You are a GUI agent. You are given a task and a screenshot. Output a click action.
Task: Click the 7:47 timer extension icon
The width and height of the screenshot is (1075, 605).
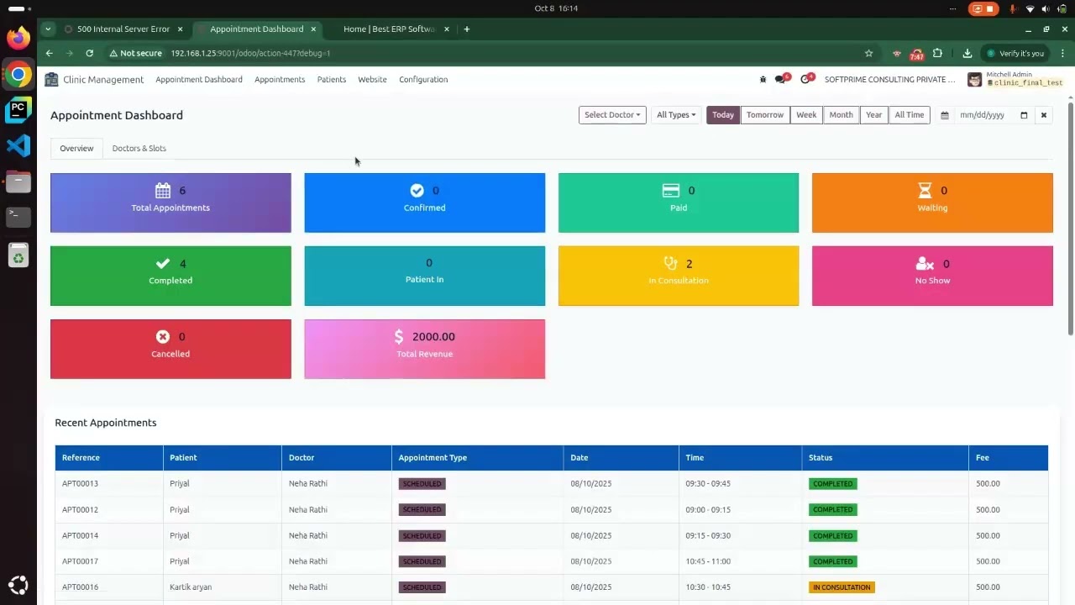click(916, 54)
